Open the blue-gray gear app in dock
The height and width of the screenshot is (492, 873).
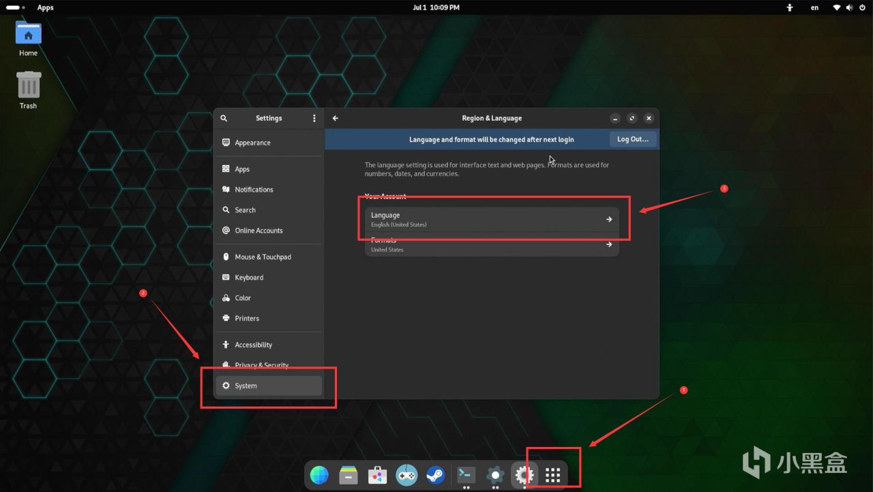(x=495, y=474)
